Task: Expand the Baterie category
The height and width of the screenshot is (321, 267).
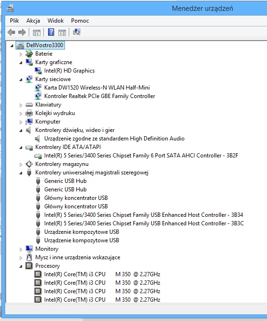Action: [x=21, y=54]
